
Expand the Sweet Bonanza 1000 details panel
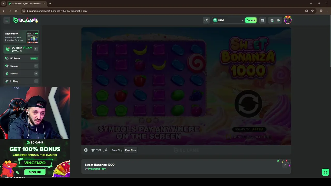pyautogui.click(x=285, y=165)
